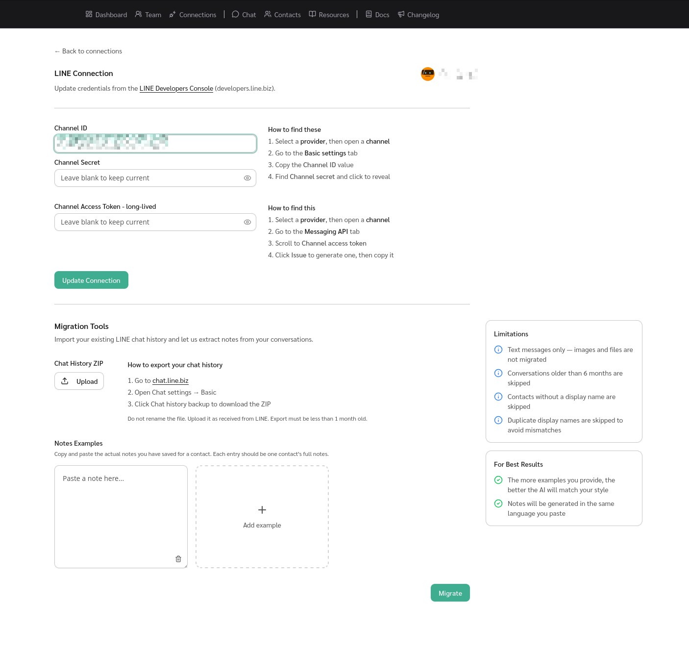This screenshot has height=654, width=689.
Task: Click 'Scroll to Channel access token' step
Action: tap(317, 243)
